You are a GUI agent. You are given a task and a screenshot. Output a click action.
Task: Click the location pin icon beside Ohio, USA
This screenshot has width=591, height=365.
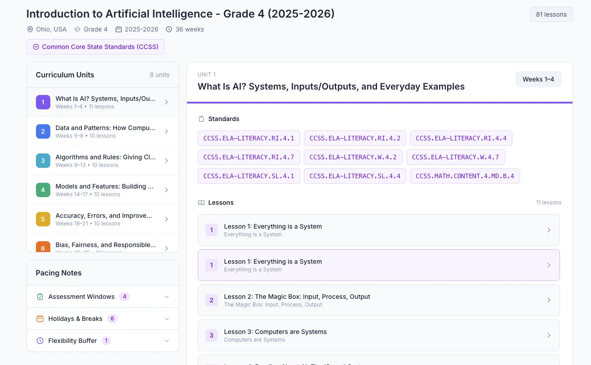[x=30, y=29]
